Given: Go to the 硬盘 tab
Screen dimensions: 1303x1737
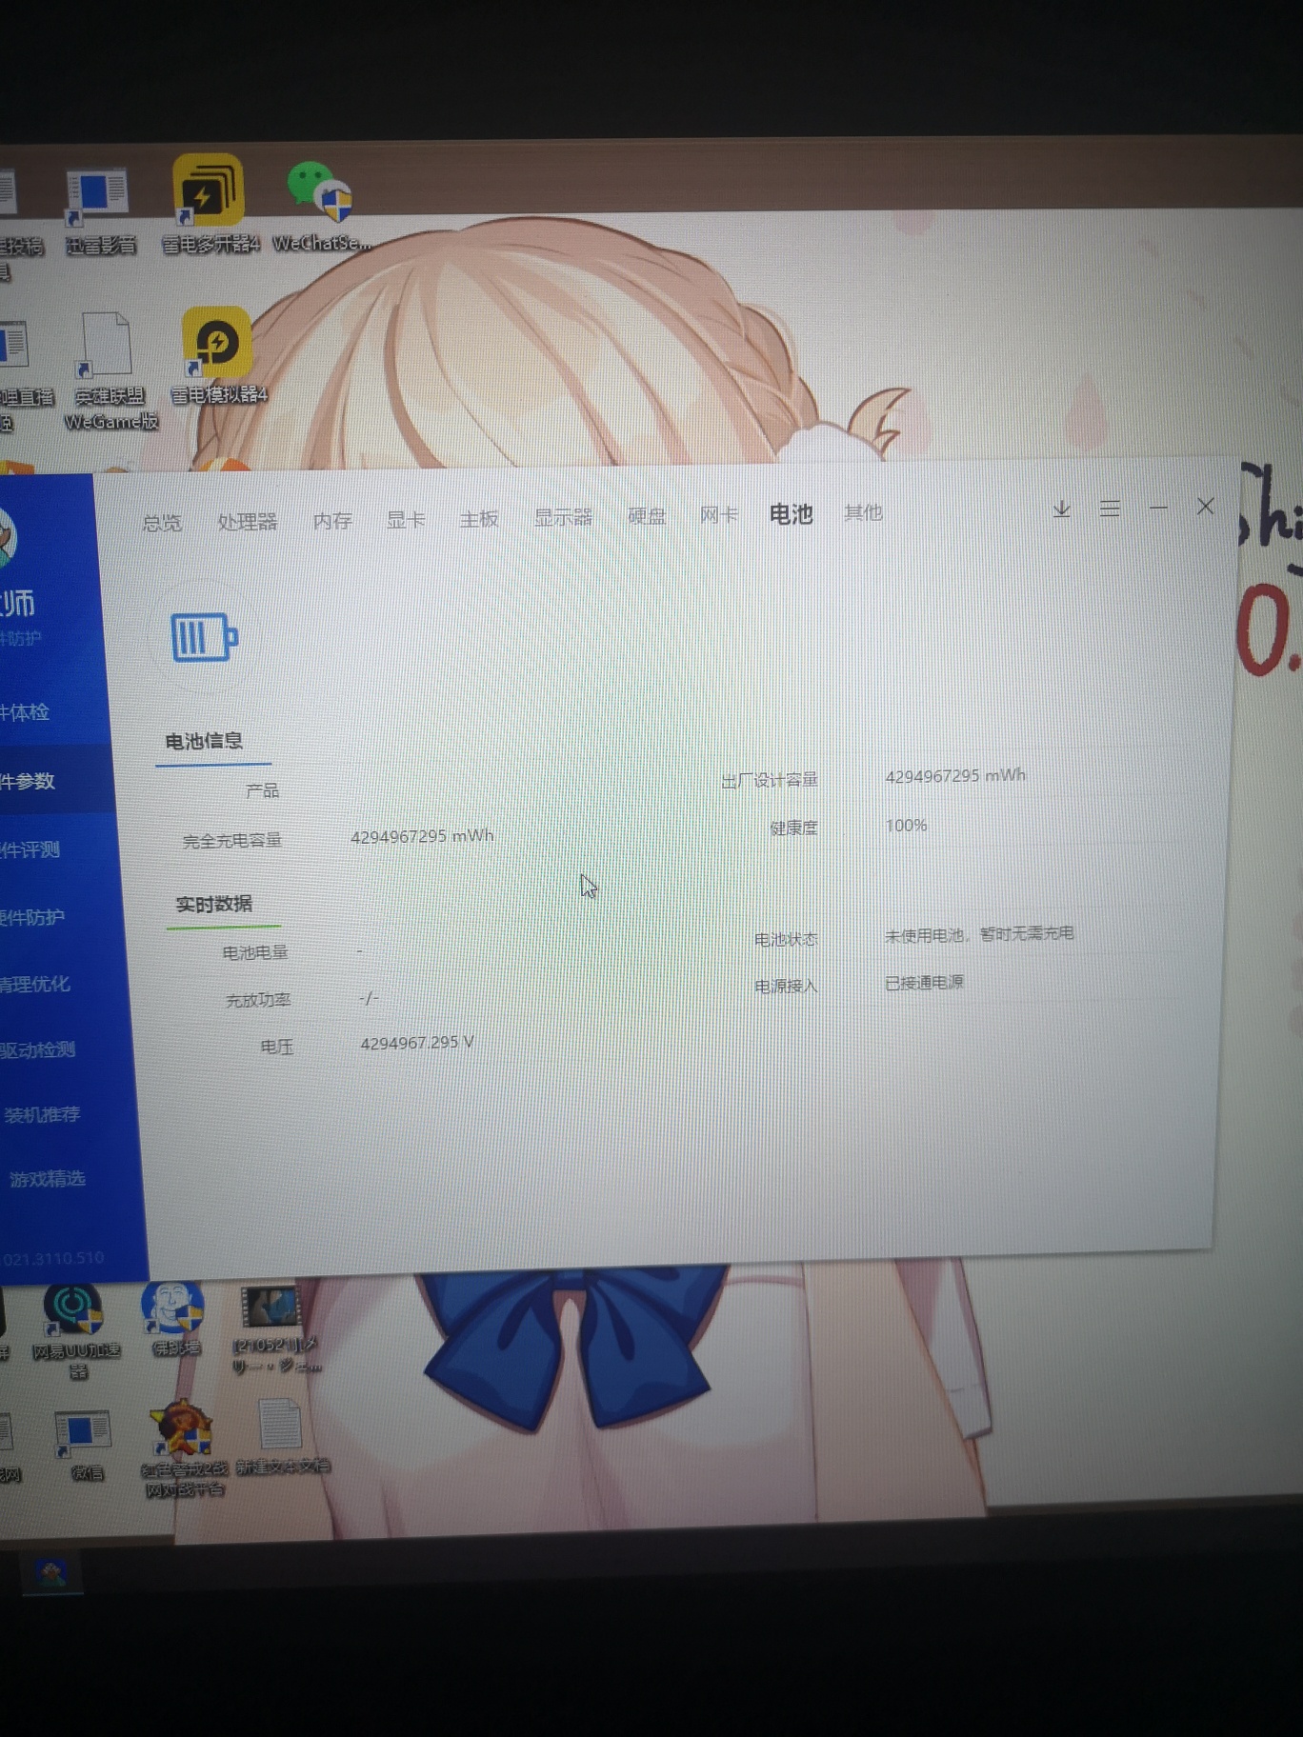Looking at the screenshot, I should point(647,516).
